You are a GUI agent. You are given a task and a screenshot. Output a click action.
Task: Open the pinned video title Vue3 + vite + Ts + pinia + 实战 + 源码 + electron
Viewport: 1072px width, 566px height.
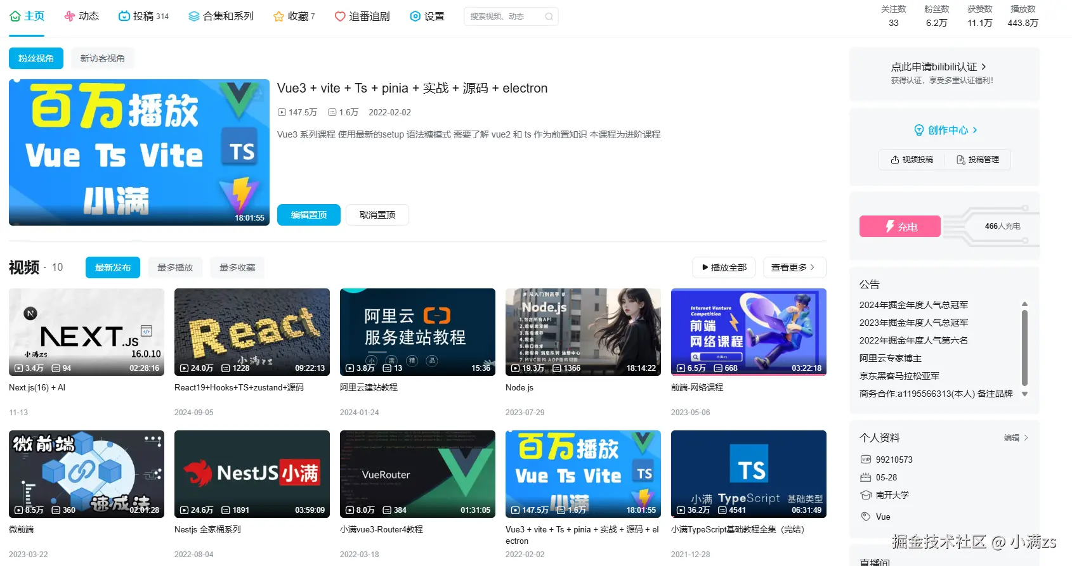coord(412,88)
